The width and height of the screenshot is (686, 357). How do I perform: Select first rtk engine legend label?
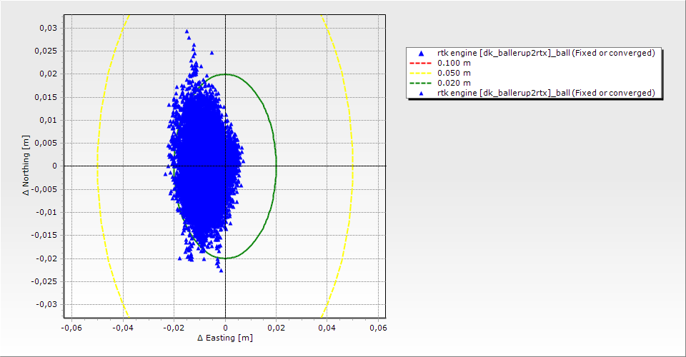pos(546,53)
